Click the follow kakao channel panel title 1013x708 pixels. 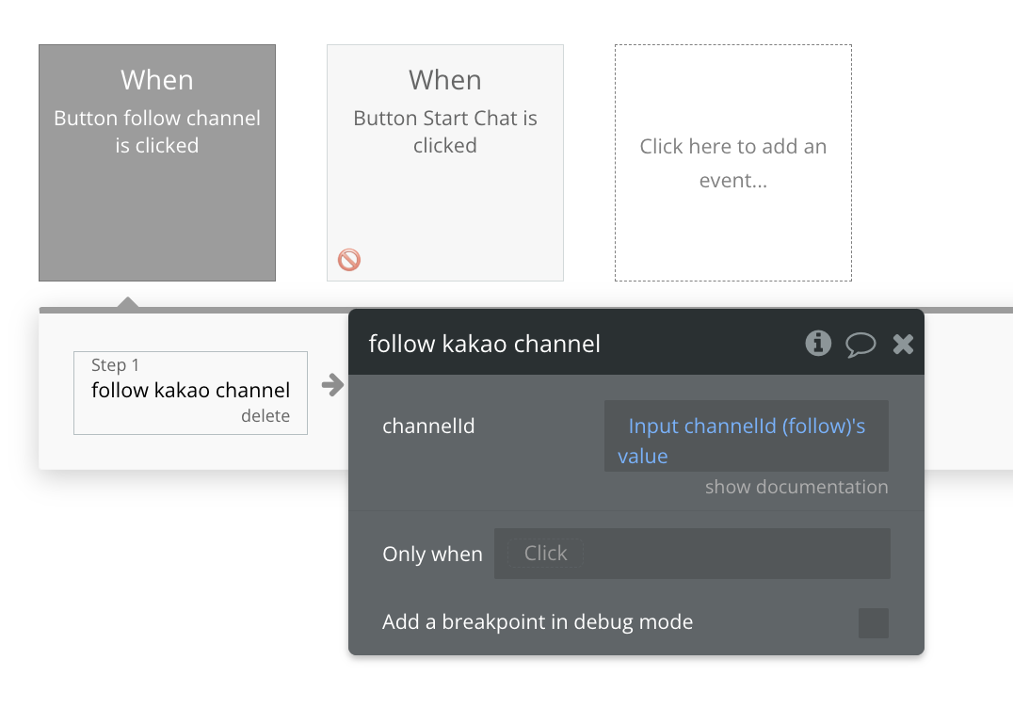485,344
